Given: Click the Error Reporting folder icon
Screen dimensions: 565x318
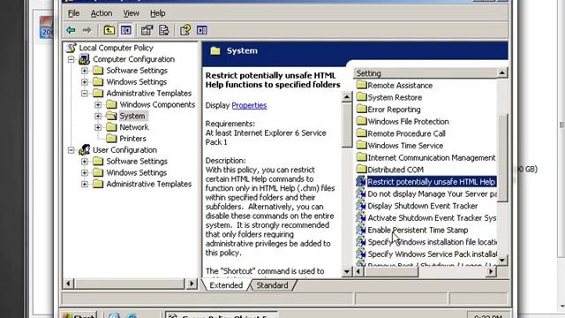Looking at the screenshot, I should [361, 109].
